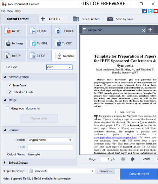Toggle the Embedded Fonts checkbox

[x=9, y=92]
